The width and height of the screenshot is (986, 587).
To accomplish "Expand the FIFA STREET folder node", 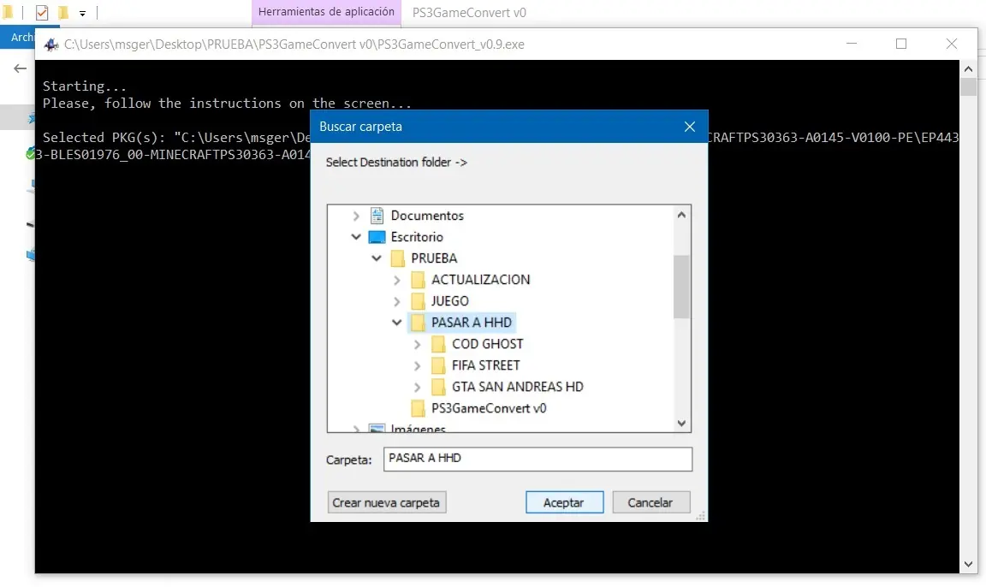I will (x=417, y=365).
